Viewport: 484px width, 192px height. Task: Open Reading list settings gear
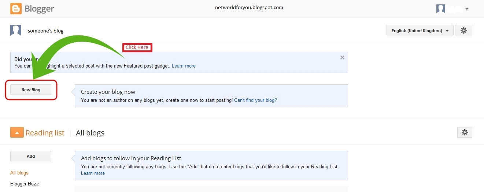click(x=465, y=132)
